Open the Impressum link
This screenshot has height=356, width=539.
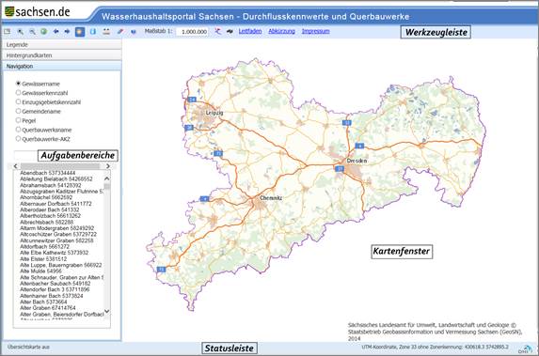click(315, 31)
